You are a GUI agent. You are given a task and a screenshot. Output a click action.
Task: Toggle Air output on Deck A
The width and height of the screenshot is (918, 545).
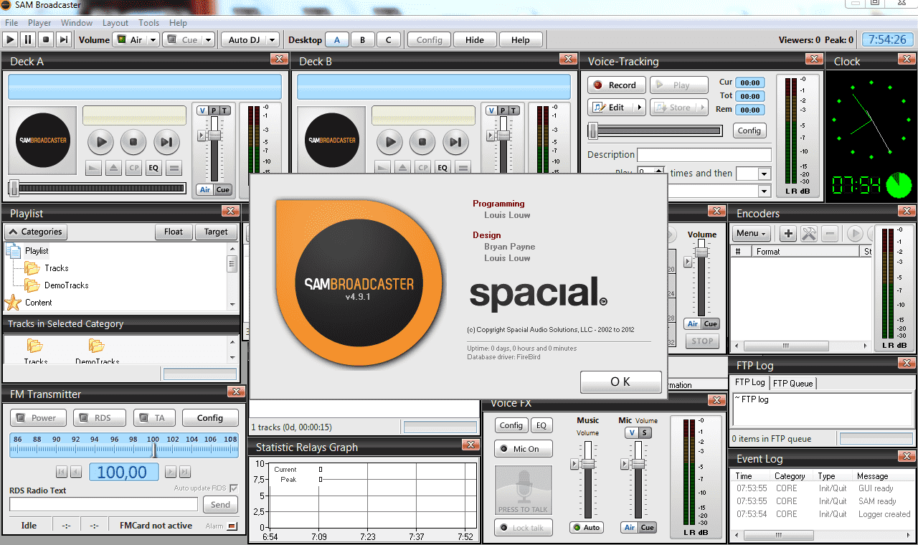[205, 190]
